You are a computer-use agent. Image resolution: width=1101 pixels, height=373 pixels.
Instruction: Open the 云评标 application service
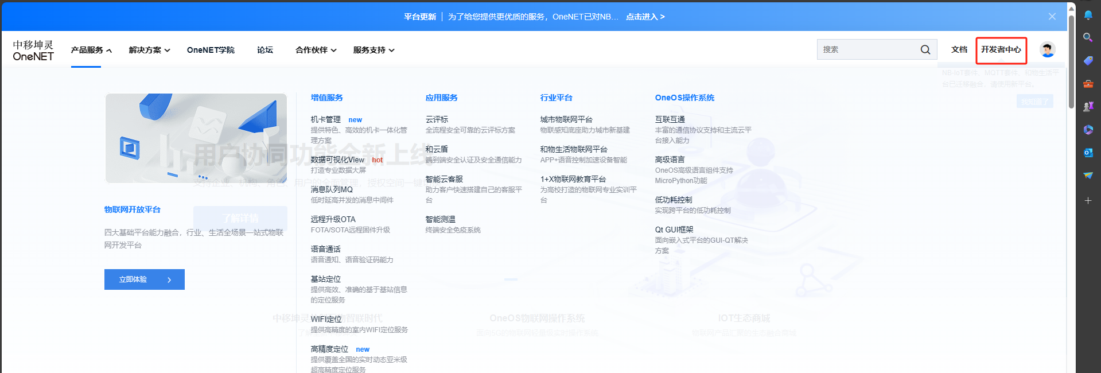coord(437,119)
